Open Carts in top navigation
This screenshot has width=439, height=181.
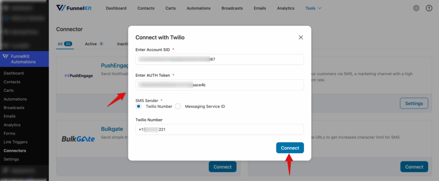(x=171, y=8)
